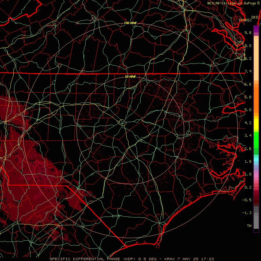261x261 pixels.
Task: Click the 5.8 scale value
Action: click(248, 97)
